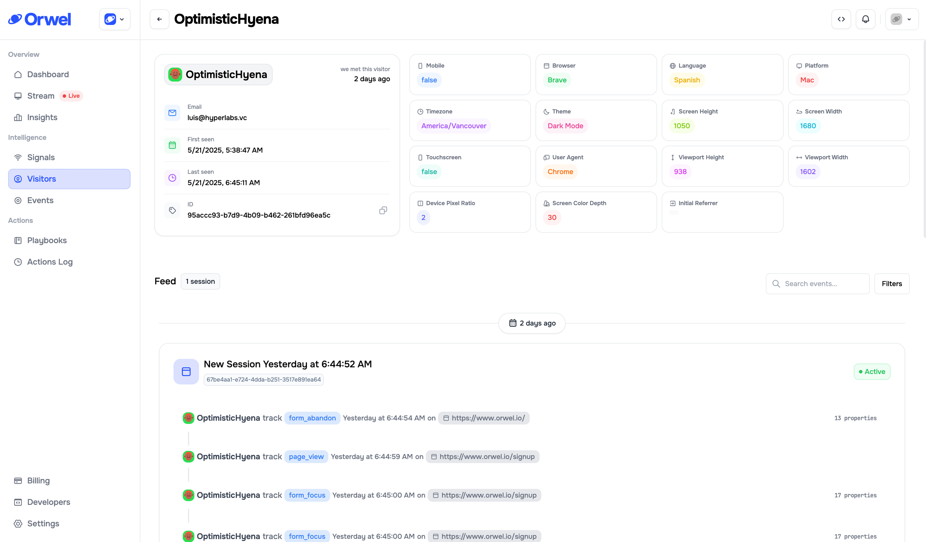The height and width of the screenshot is (542, 926).
Task: Open the developer code view icon
Action: click(841, 19)
